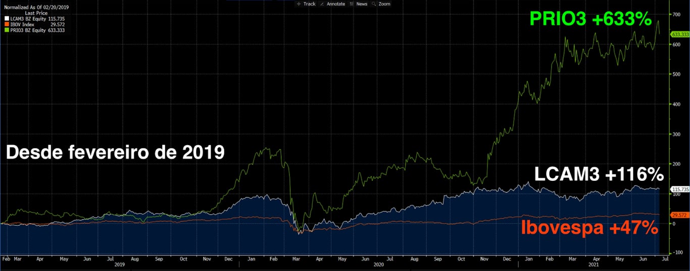Click the 2020 year label on x-axis

pyautogui.click(x=379, y=264)
